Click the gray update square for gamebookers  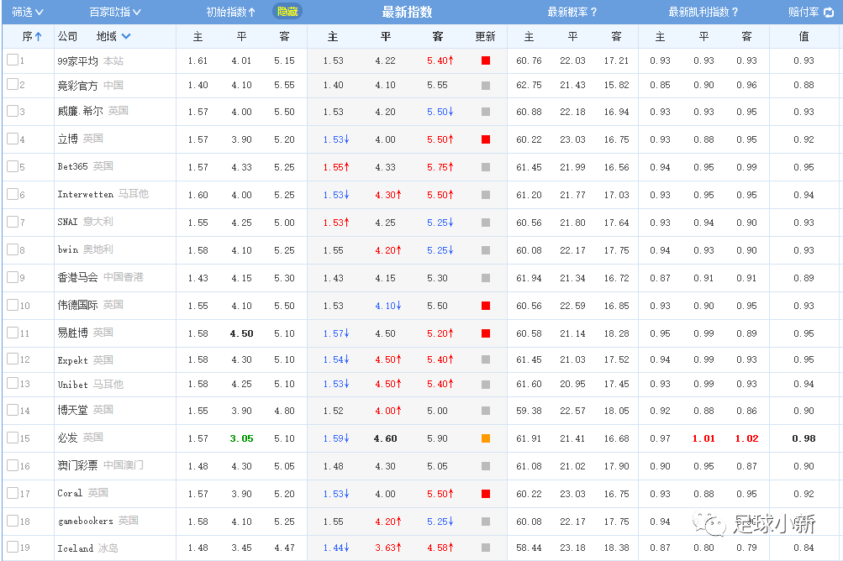click(486, 522)
